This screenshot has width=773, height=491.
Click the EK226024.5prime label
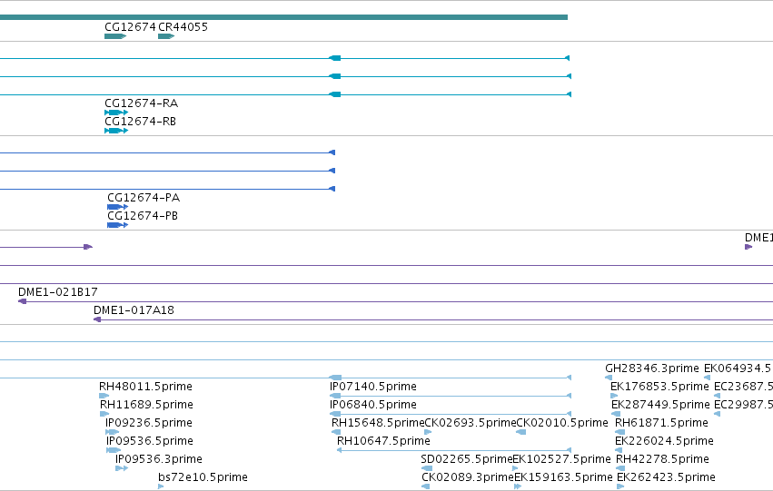(665, 441)
